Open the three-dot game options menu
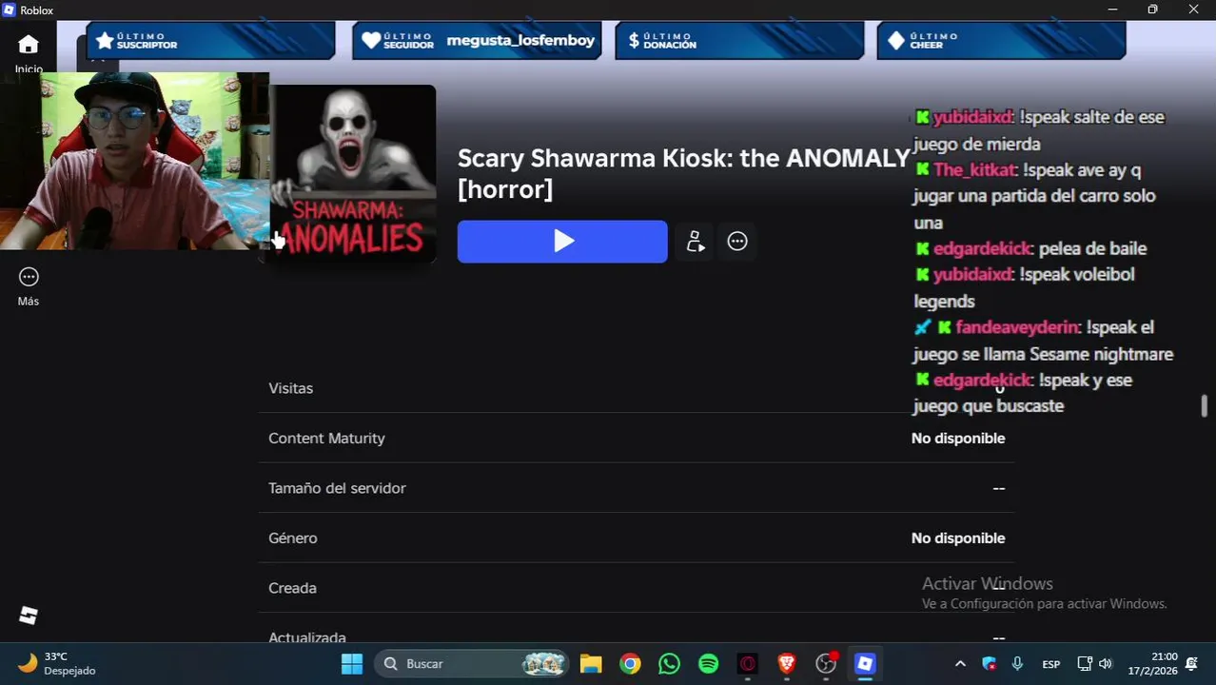 737,242
